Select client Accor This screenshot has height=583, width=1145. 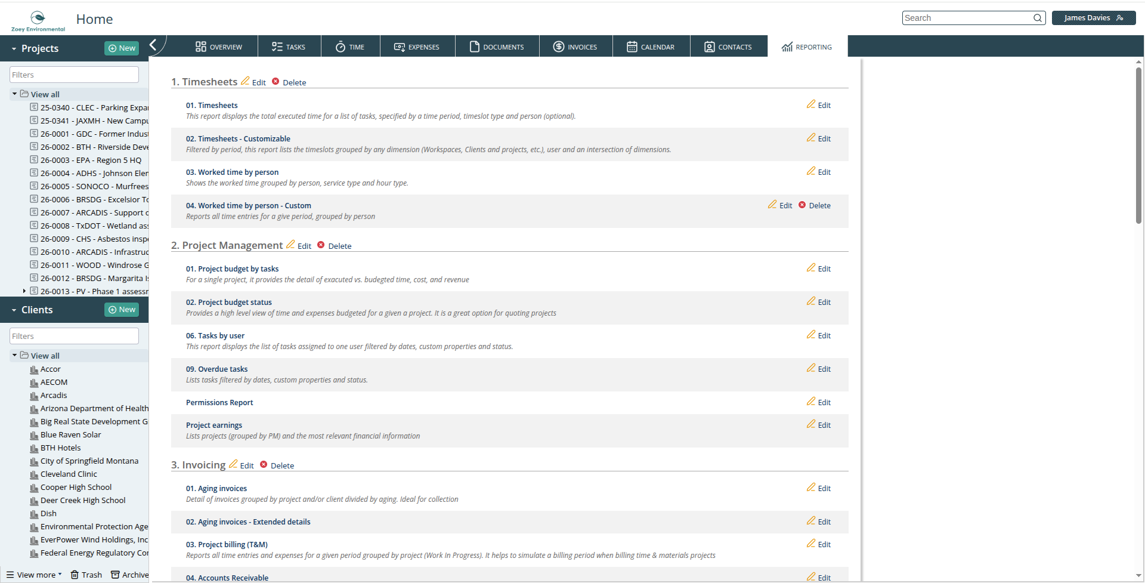click(x=50, y=369)
